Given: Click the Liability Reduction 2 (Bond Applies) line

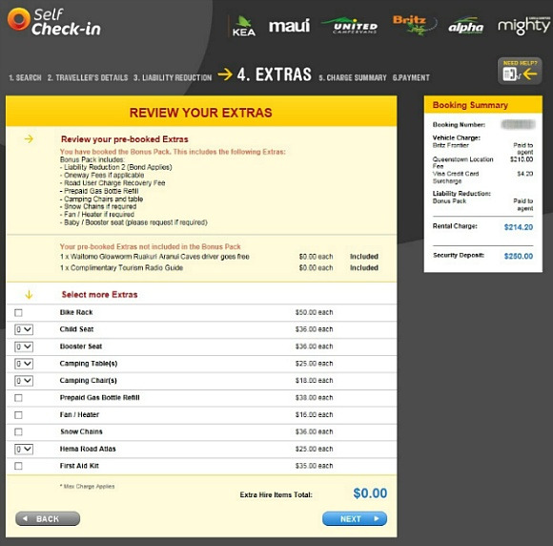Looking at the screenshot, I should 116,167.
